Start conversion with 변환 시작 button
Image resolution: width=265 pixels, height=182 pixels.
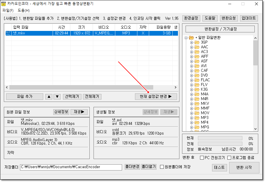pos(244,168)
